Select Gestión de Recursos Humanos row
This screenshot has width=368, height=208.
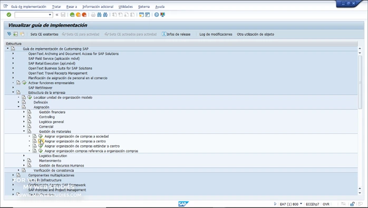tap(62, 165)
